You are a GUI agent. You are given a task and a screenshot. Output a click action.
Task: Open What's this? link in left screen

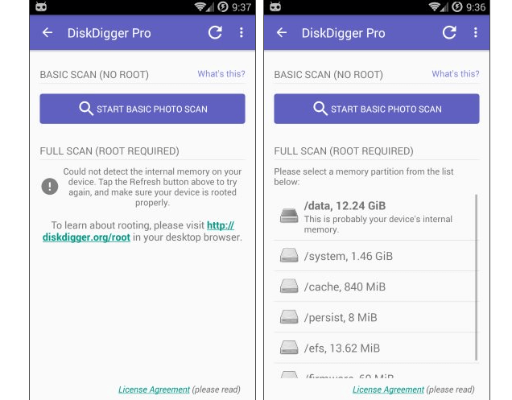coord(221,74)
